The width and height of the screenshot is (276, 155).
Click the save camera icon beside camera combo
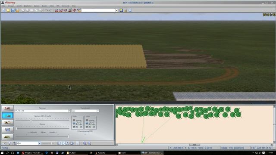tap(14, 143)
